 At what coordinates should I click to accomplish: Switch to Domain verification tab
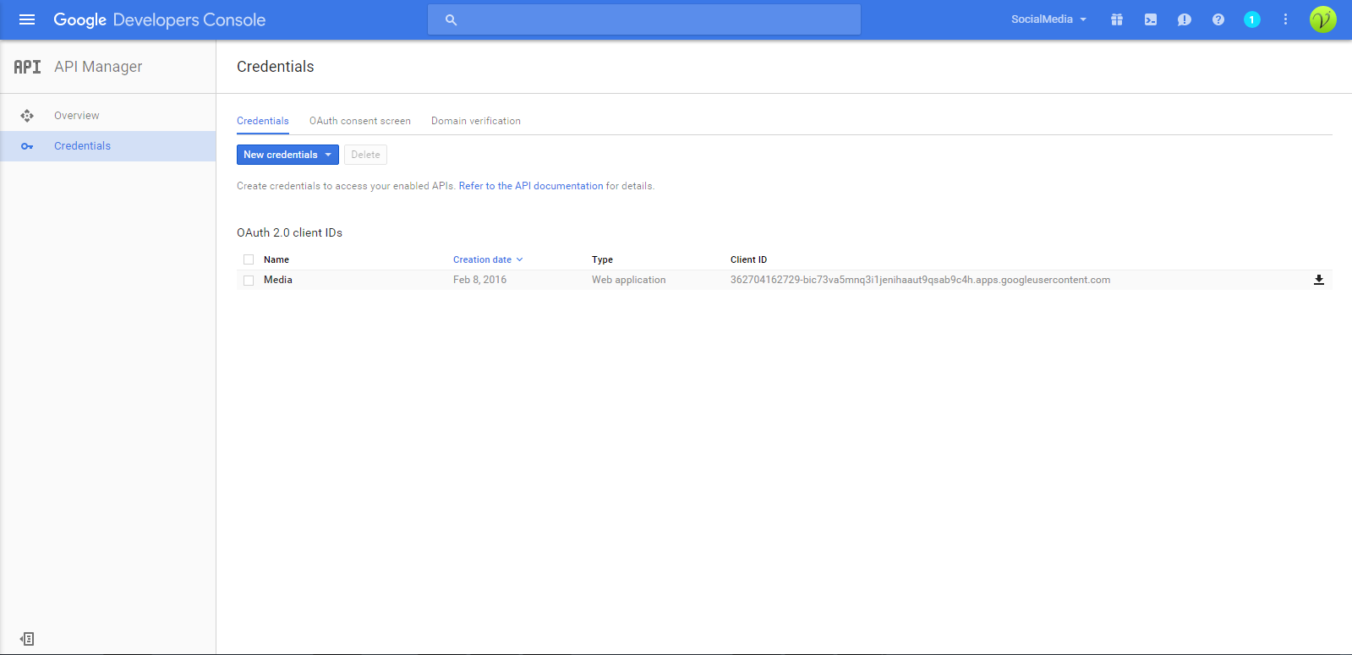pos(476,121)
